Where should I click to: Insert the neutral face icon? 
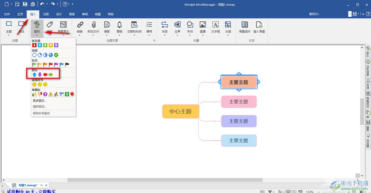tap(40, 84)
